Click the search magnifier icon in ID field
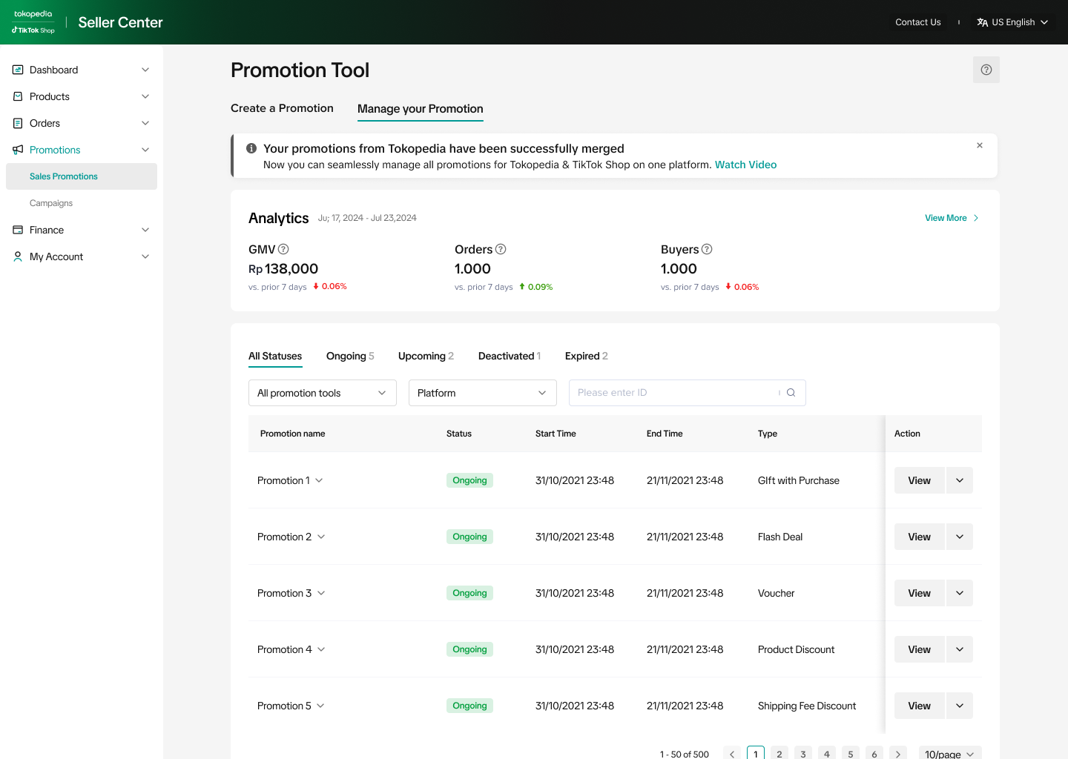Viewport: 1068px width, 759px height. coord(791,393)
